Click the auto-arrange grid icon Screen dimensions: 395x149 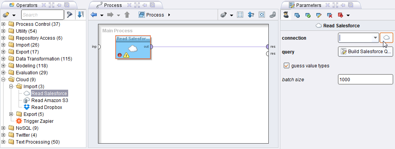pos(240,15)
